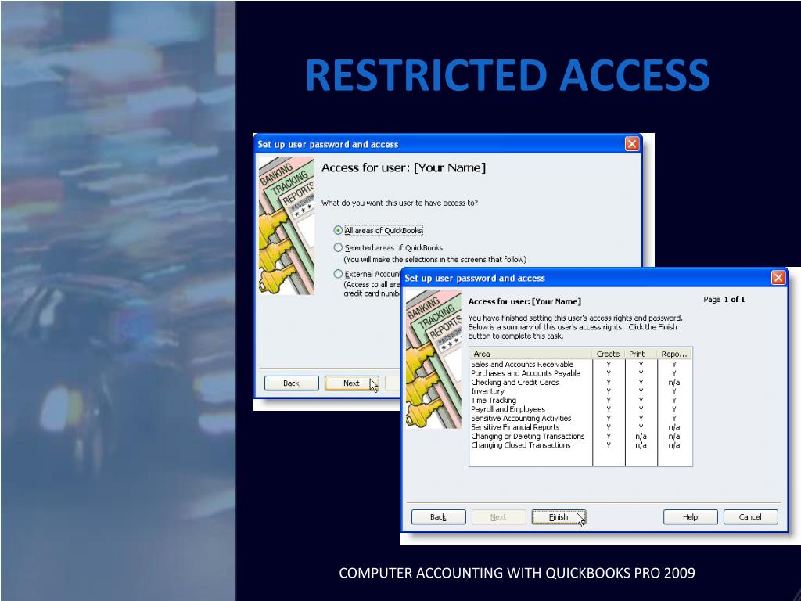This screenshot has width=801, height=601.
Task: Open Help in summary dialog
Action: pos(690,516)
